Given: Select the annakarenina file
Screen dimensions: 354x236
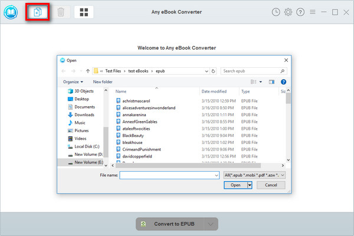Looking at the screenshot, I should pyautogui.click(x=134, y=114).
